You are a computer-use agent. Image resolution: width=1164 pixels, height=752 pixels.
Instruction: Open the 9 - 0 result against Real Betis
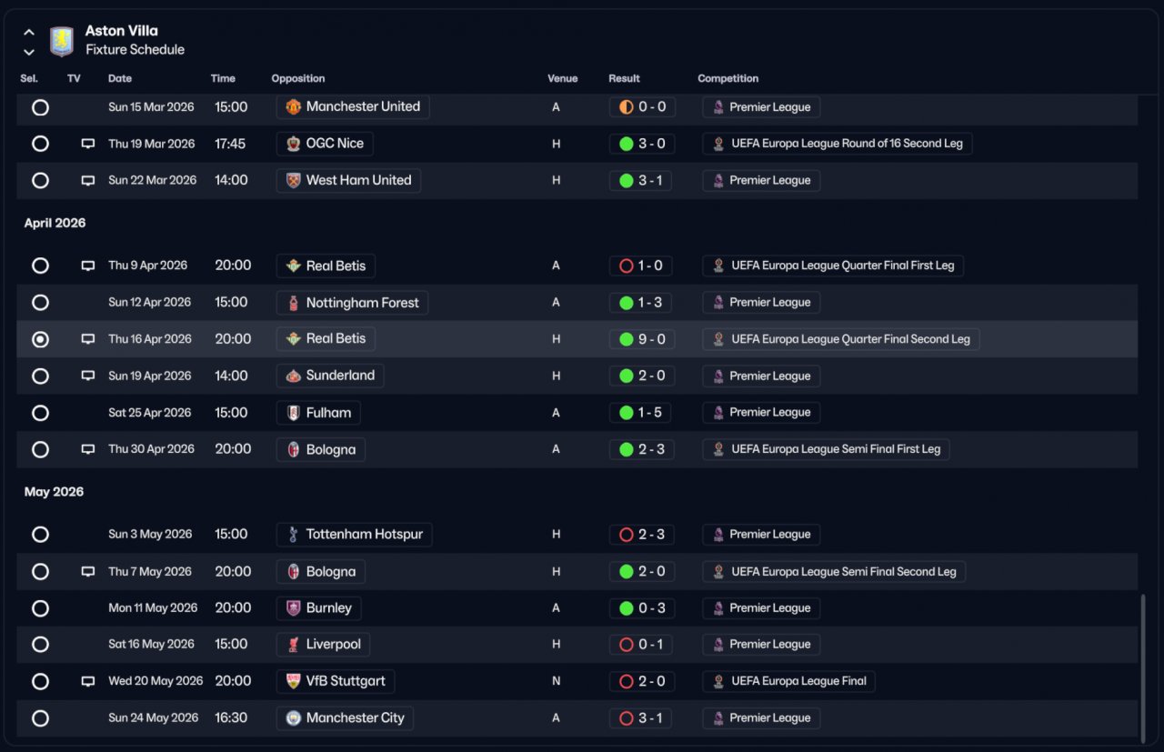(x=641, y=339)
